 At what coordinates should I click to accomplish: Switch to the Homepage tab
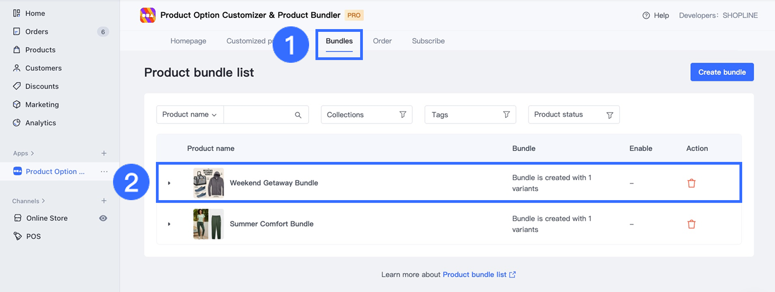click(188, 41)
